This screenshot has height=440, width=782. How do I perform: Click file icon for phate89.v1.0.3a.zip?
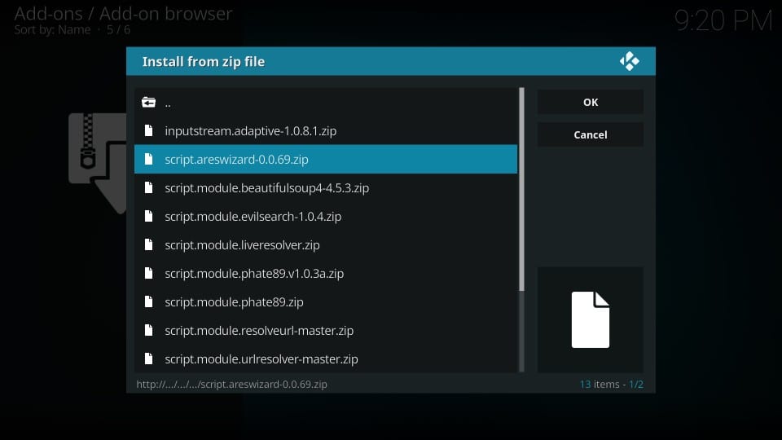tap(148, 273)
